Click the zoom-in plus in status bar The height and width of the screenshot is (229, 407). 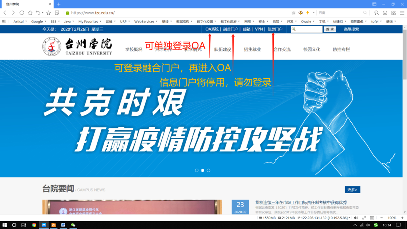pos(402,218)
